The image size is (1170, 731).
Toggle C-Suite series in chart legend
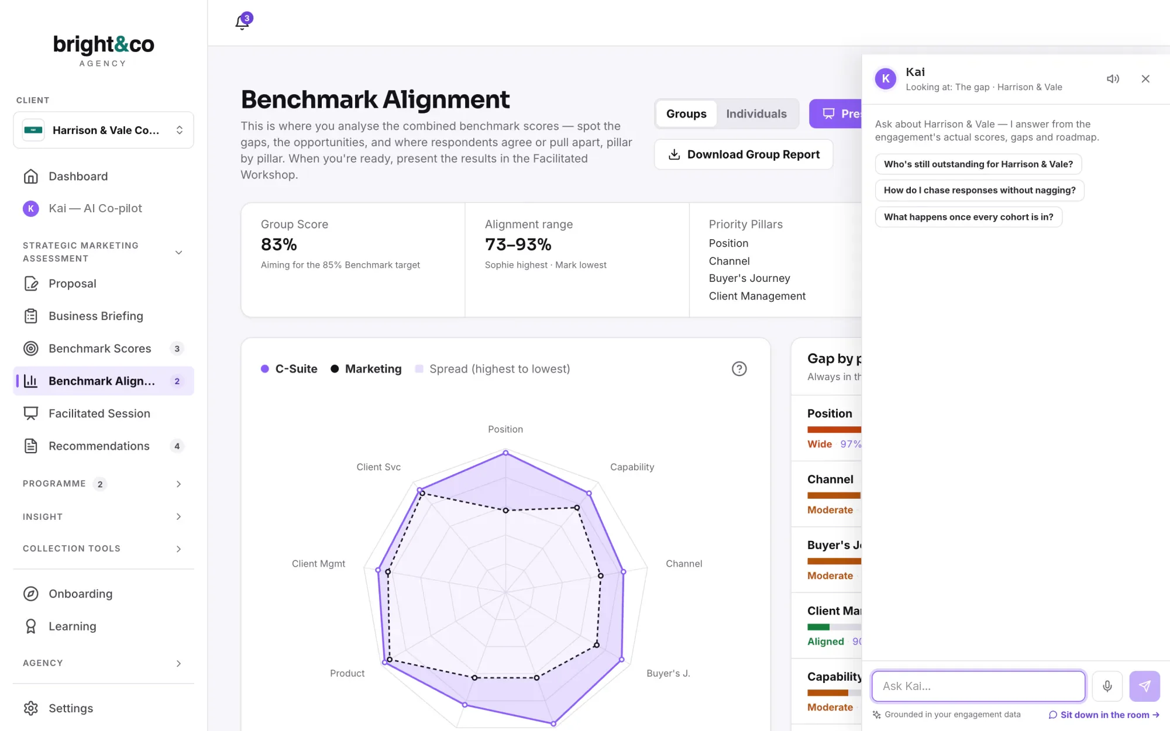pos(289,369)
